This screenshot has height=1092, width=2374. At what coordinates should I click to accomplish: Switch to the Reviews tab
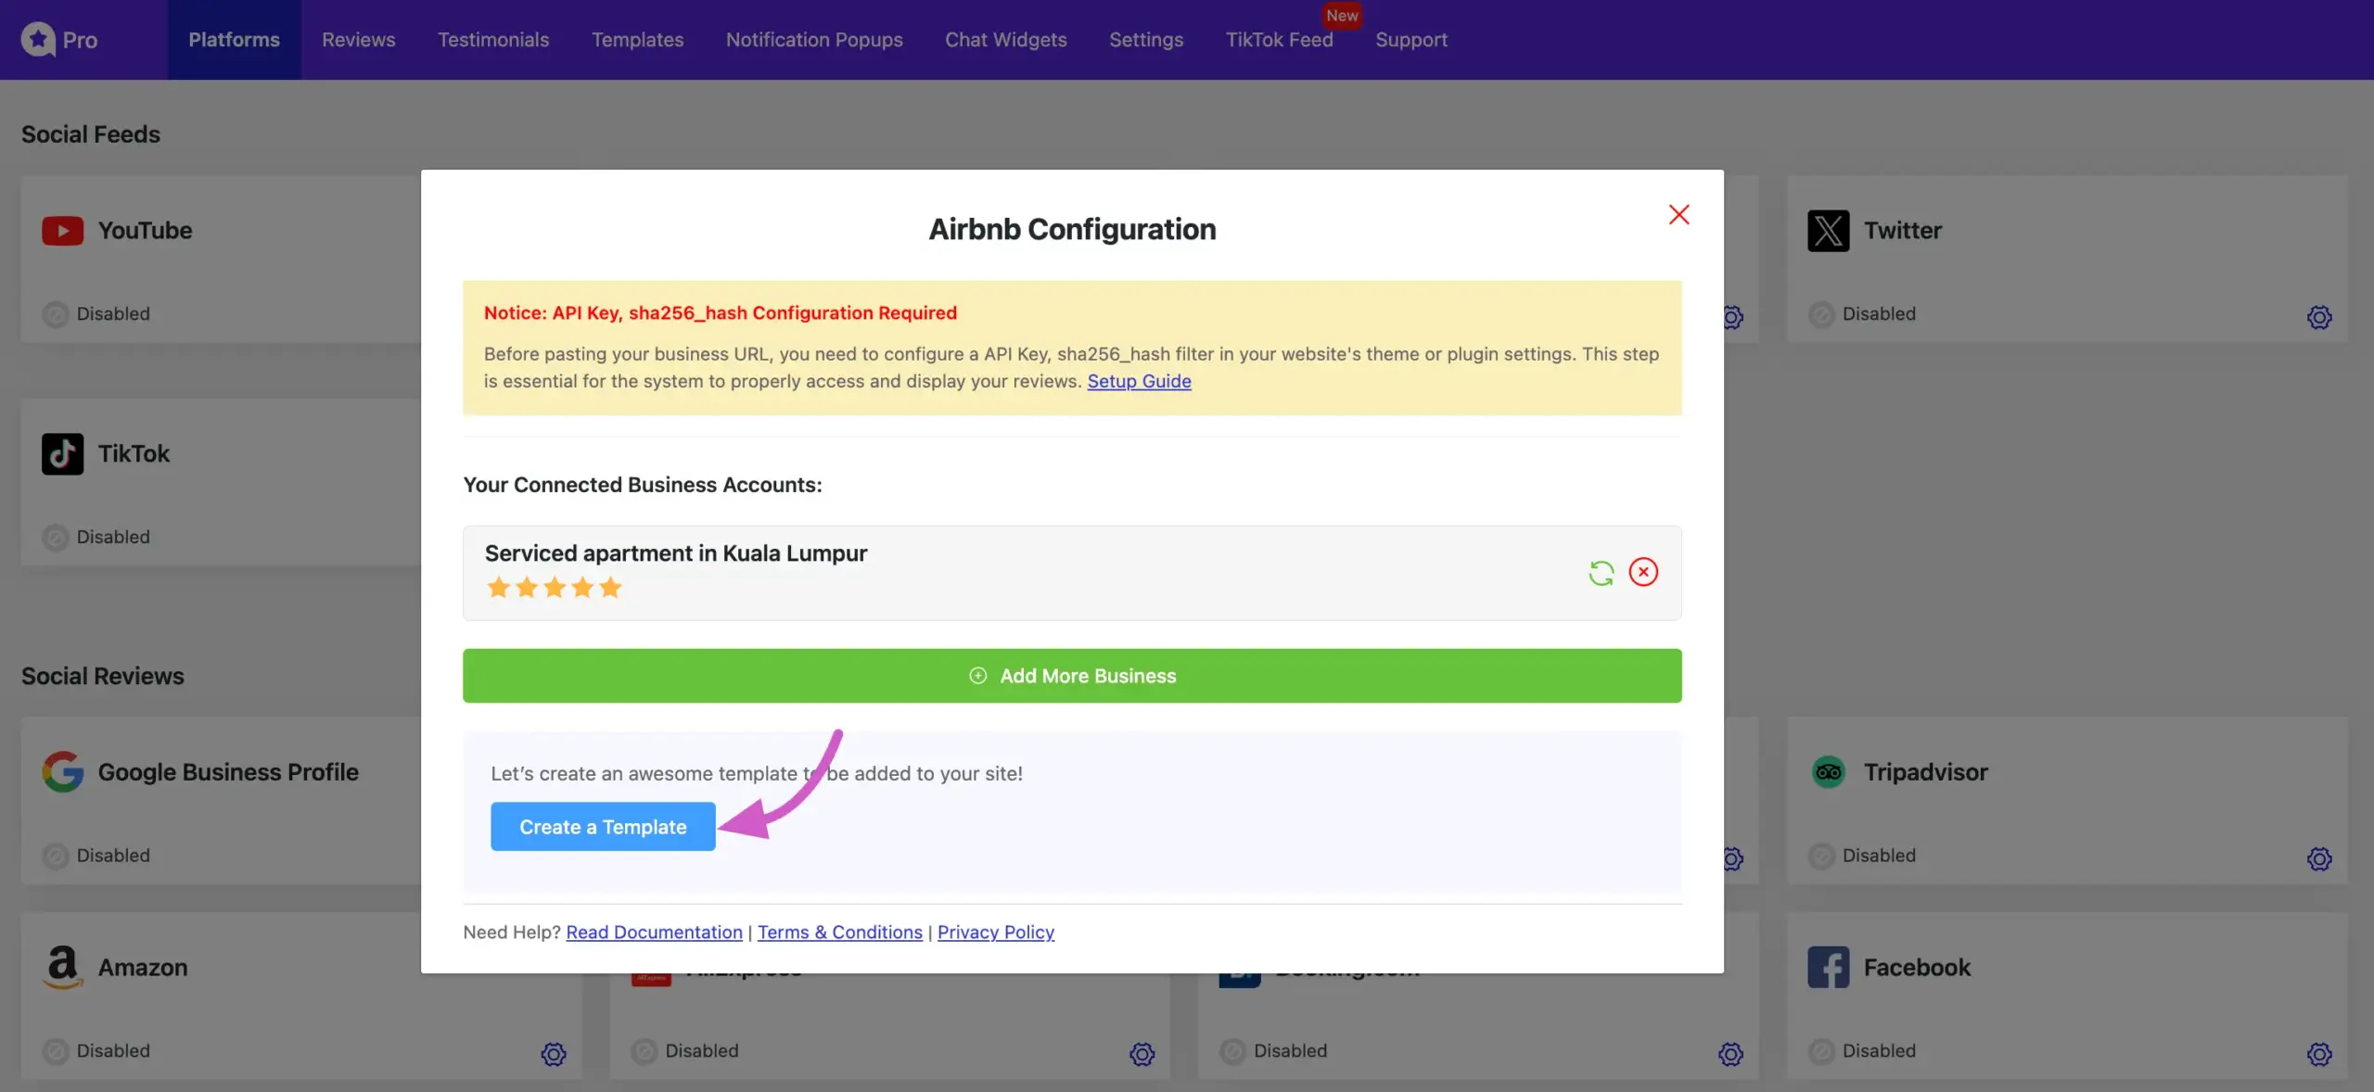(x=358, y=40)
